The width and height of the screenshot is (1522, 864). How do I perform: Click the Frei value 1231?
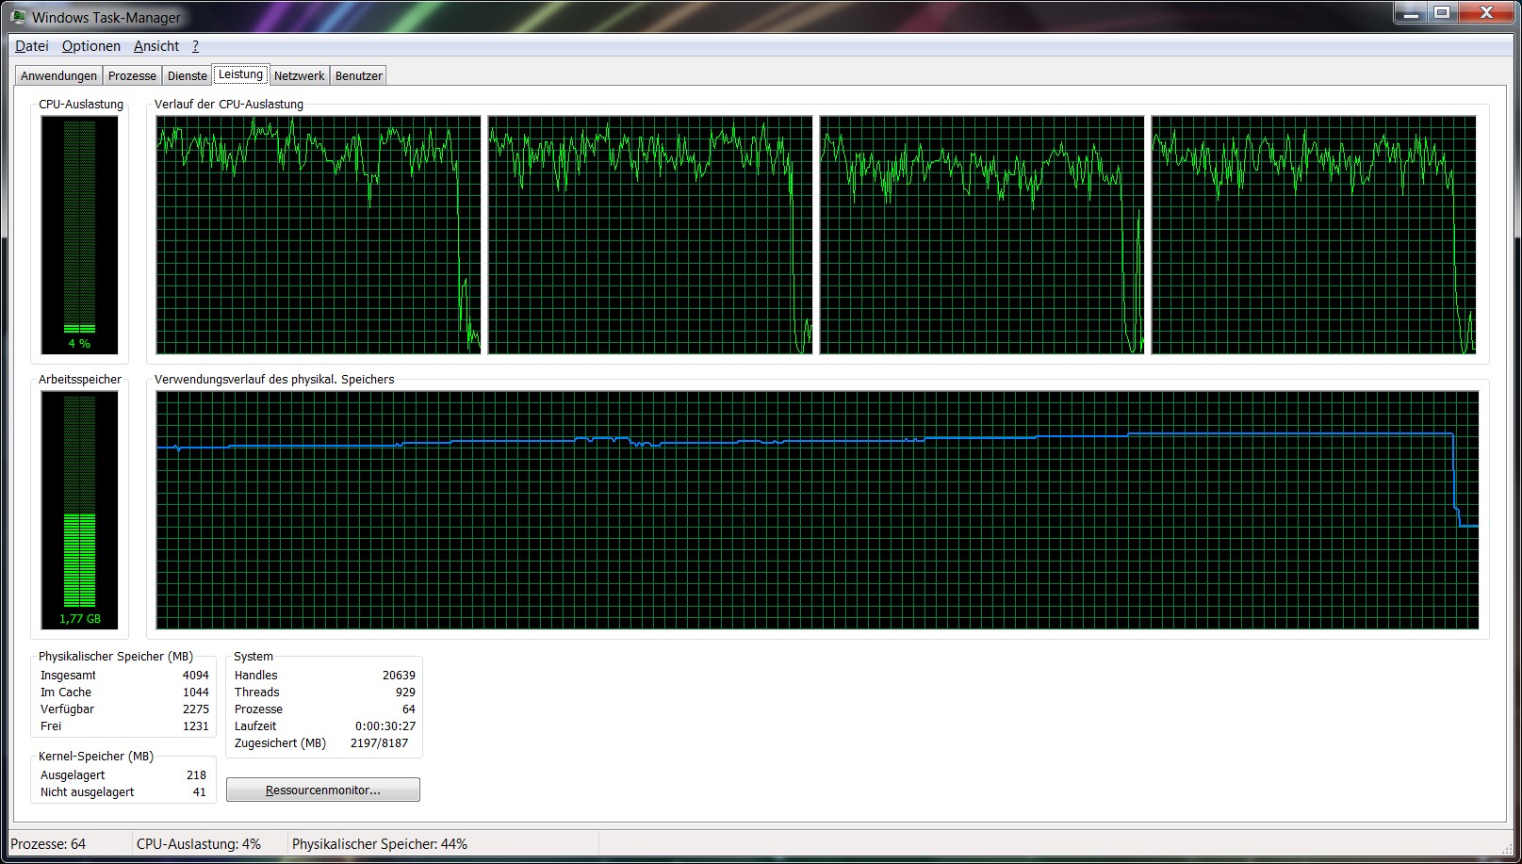(196, 726)
